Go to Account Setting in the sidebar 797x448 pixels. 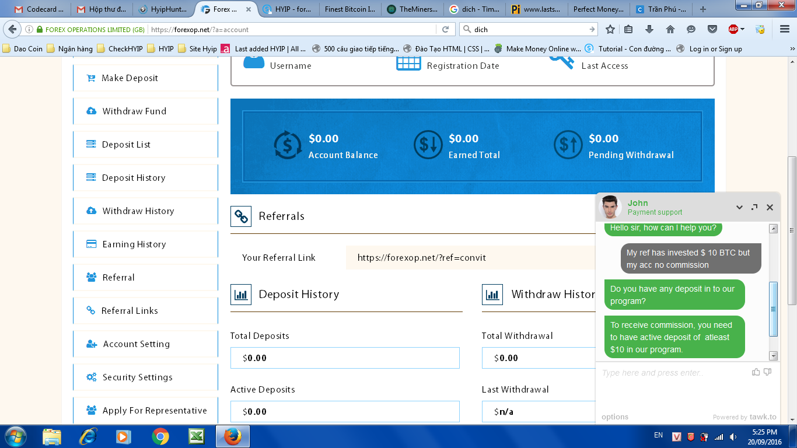pyautogui.click(x=145, y=344)
